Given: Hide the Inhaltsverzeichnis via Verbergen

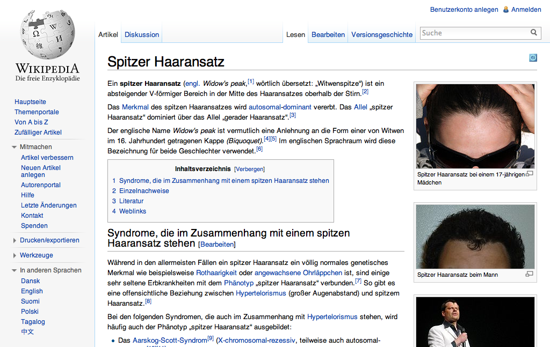Looking at the screenshot, I should pyautogui.click(x=249, y=169).
